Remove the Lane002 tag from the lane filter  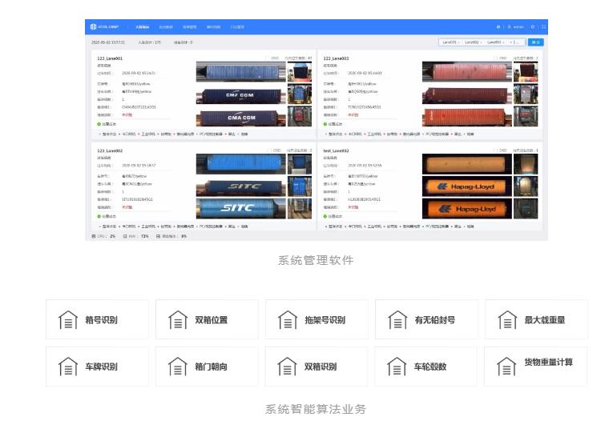(481, 42)
